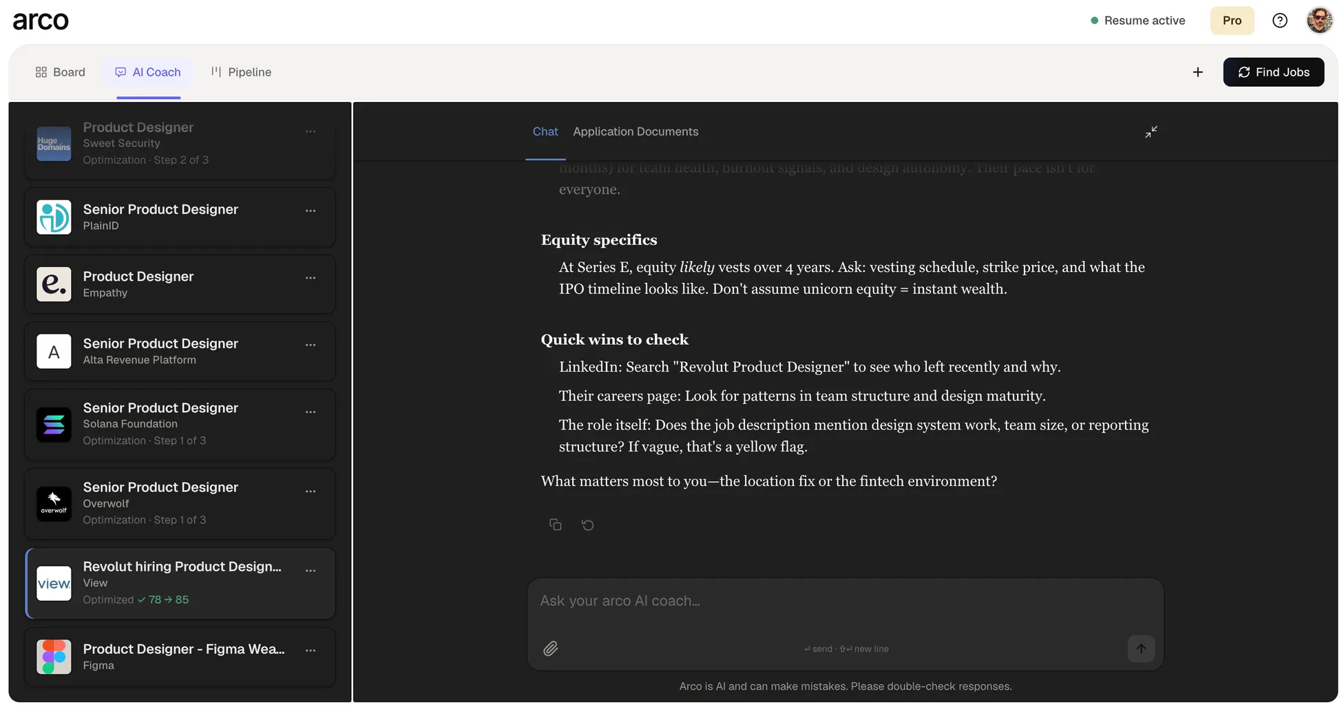Click the View logo on Revolut card
Image resolution: width=1344 pixels, height=709 pixels.
(x=54, y=584)
